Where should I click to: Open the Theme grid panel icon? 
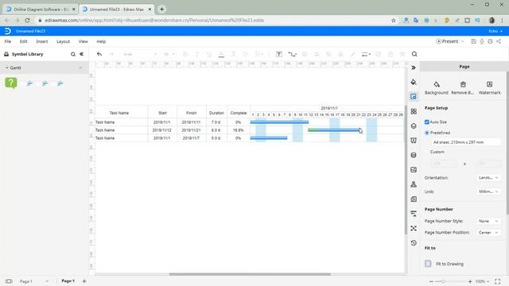coord(414,111)
